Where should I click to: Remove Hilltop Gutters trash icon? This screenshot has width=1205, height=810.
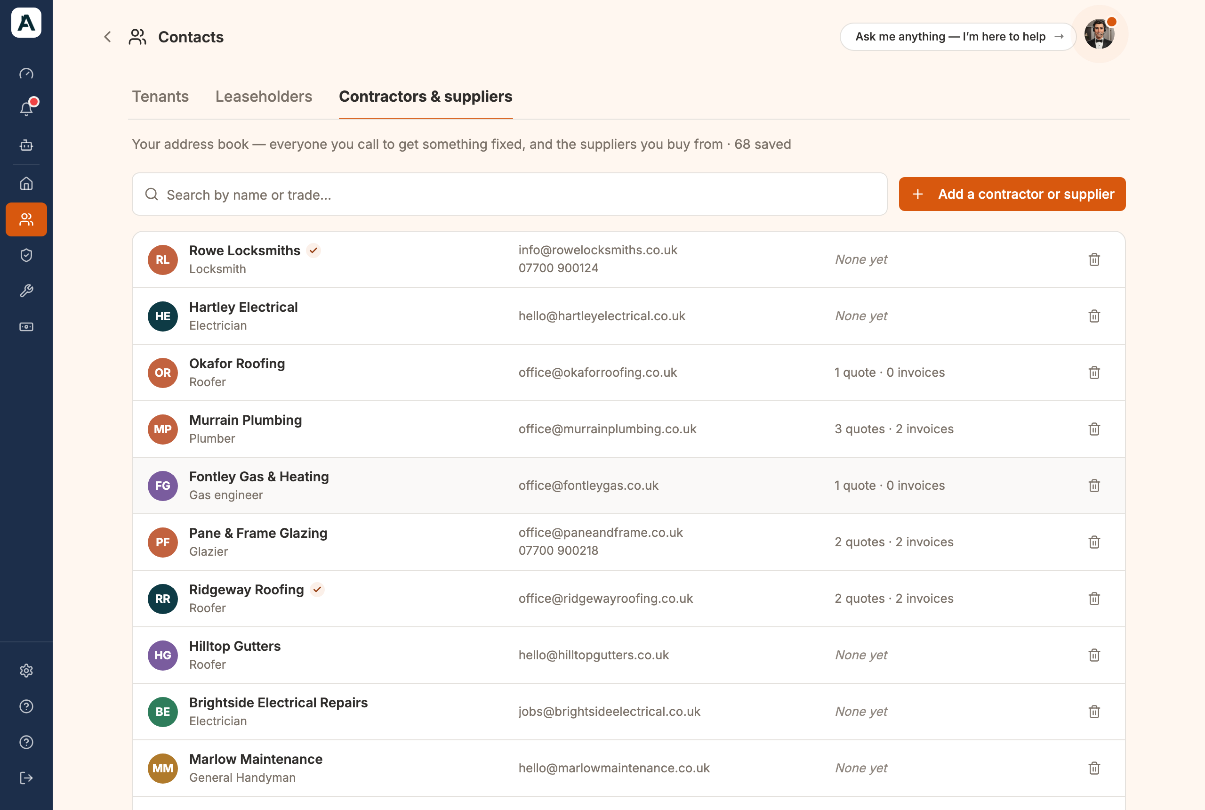pos(1094,655)
